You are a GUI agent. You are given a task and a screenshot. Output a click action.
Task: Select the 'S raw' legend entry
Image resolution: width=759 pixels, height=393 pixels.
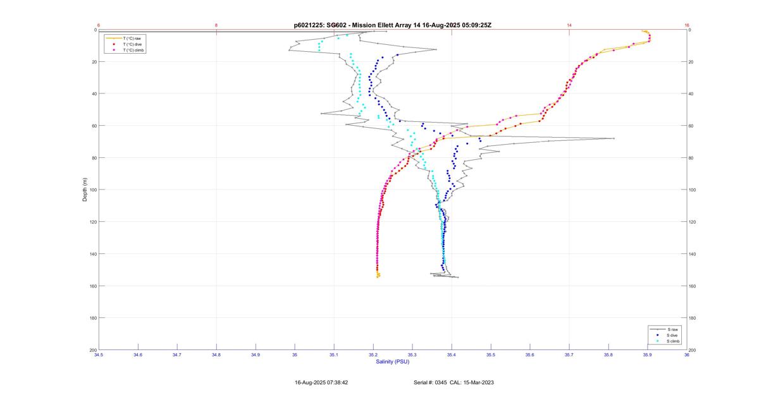click(665, 329)
